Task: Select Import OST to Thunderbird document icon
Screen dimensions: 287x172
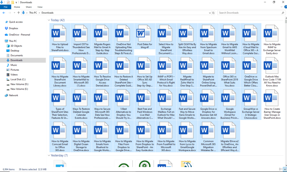Action: coord(80,33)
